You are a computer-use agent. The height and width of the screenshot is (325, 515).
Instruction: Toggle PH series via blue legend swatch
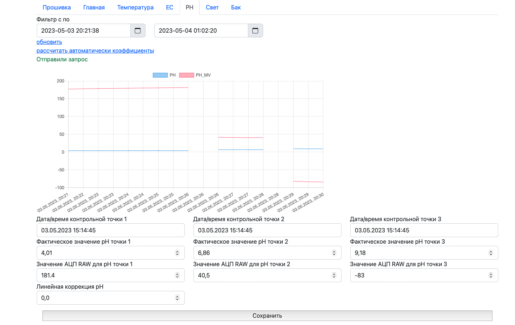[x=160, y=75]
